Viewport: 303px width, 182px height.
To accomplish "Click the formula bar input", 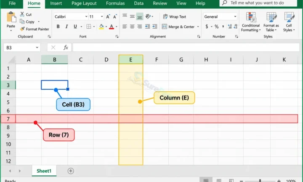I will 186,48.
